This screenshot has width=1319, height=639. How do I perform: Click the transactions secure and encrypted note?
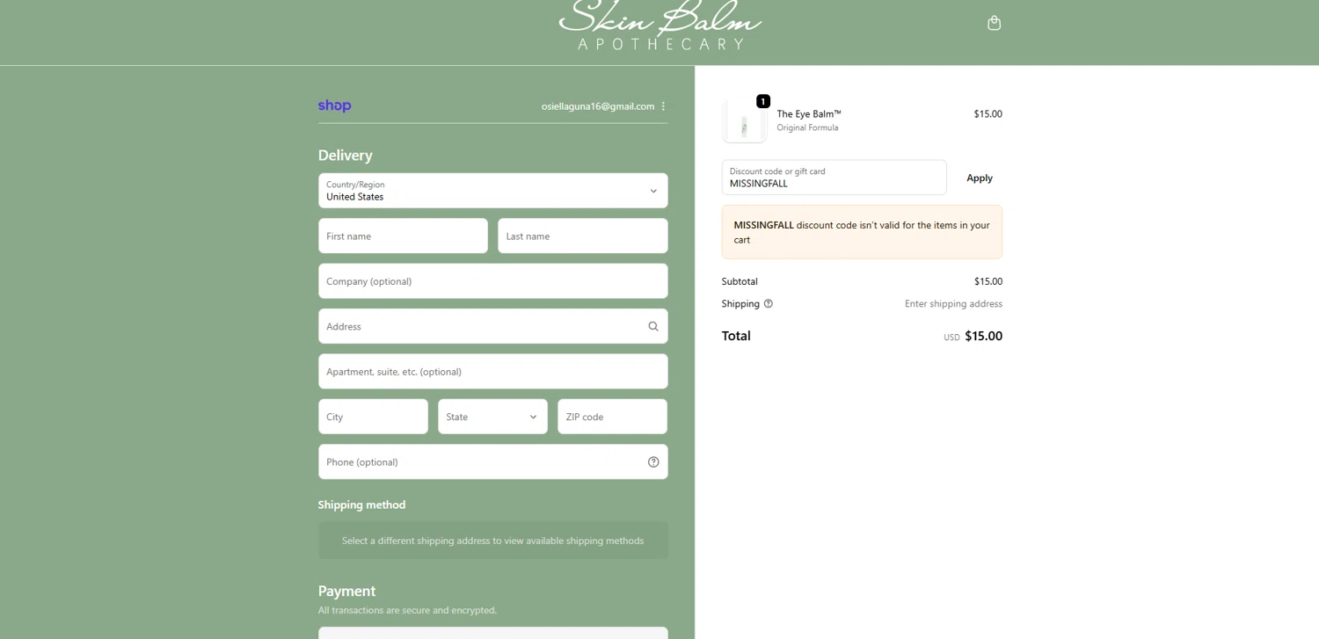tap(407, 610)
